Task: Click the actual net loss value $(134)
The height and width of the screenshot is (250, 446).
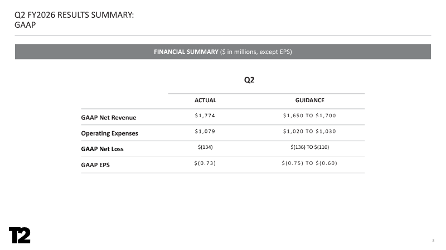Action: (205, 147)
